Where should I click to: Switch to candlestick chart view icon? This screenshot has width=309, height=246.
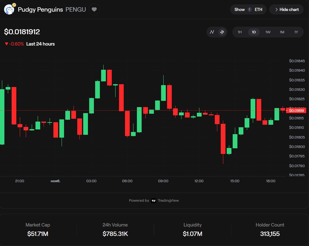coord(222,32)
